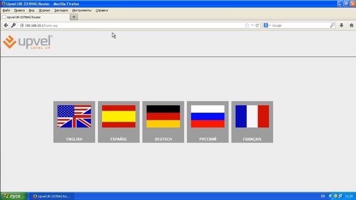This screenshot has height=200, width=356.
Task: Click the Upvel router Firefox taskbar button
Action: [52, 196]
